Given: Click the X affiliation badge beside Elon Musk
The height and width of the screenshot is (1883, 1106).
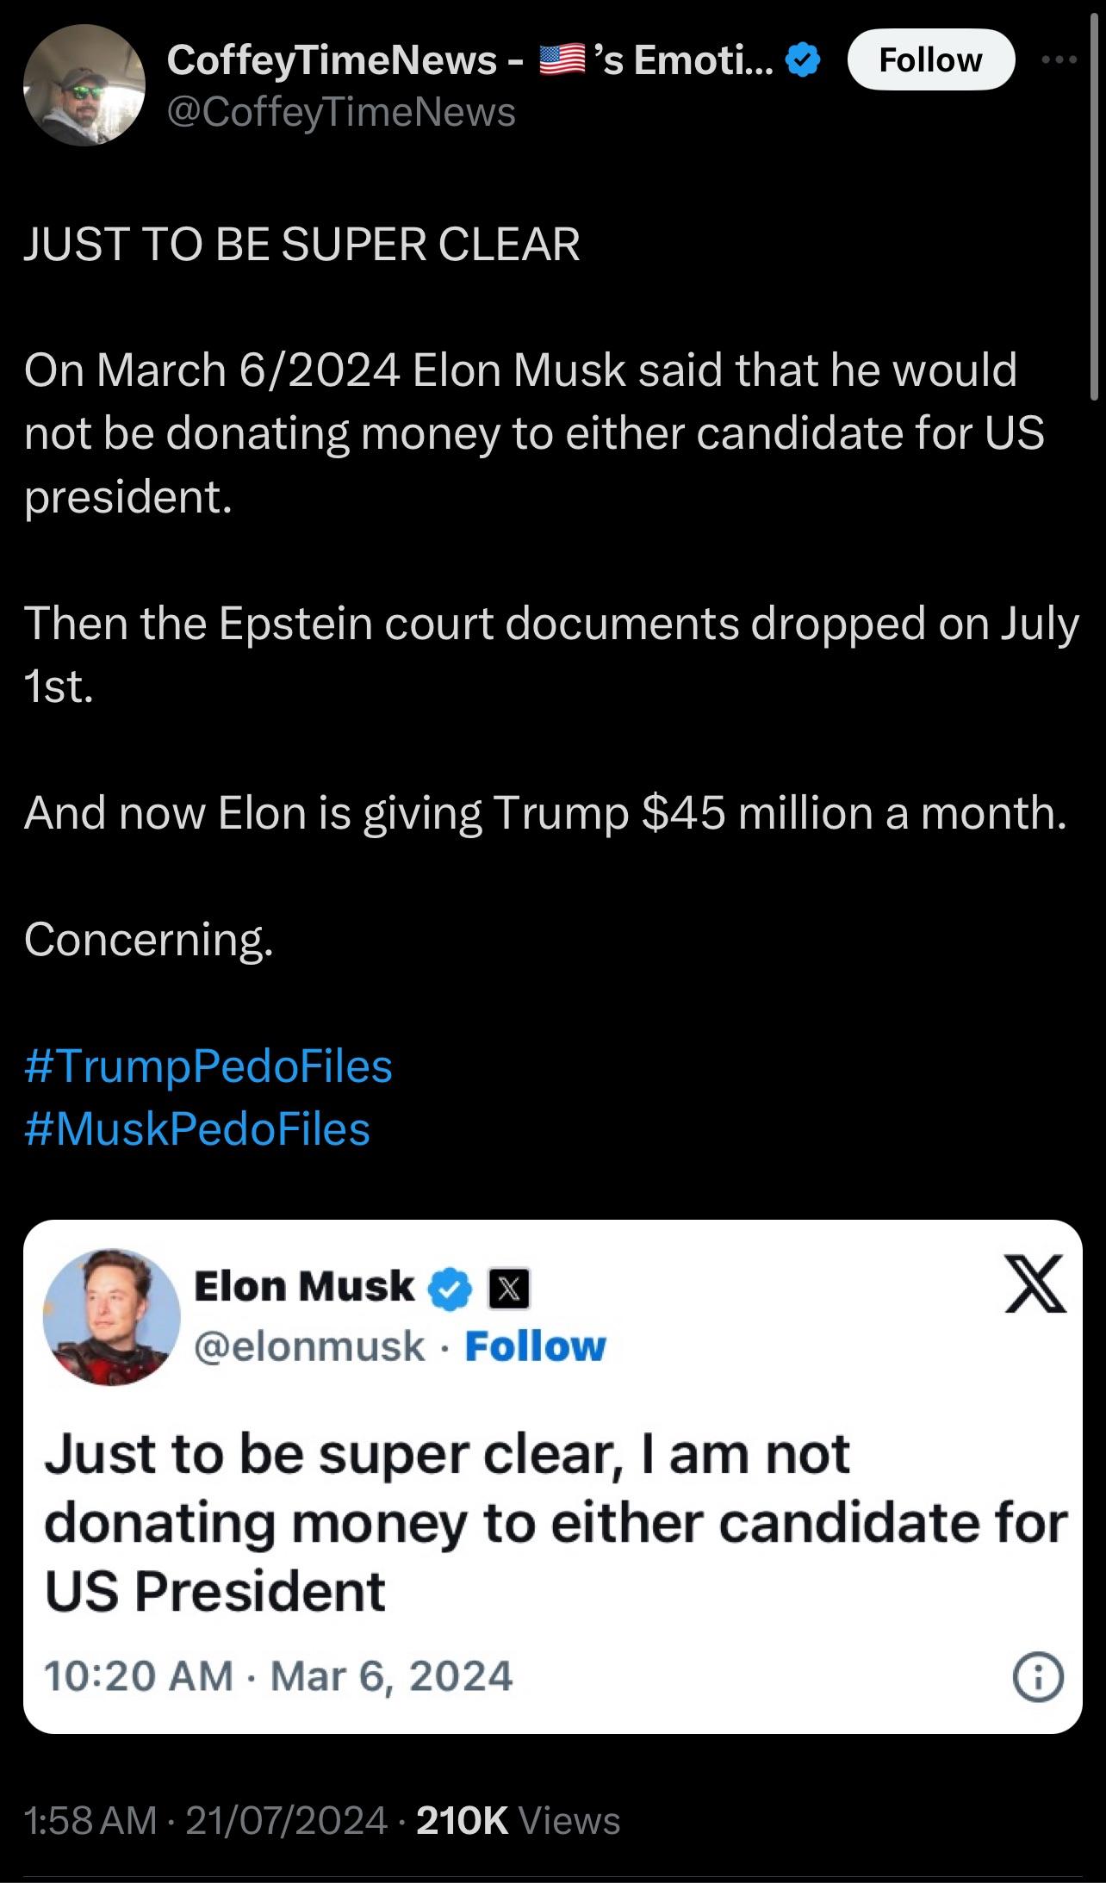Looking at the screenshot, I should [x=508, y=1289].
